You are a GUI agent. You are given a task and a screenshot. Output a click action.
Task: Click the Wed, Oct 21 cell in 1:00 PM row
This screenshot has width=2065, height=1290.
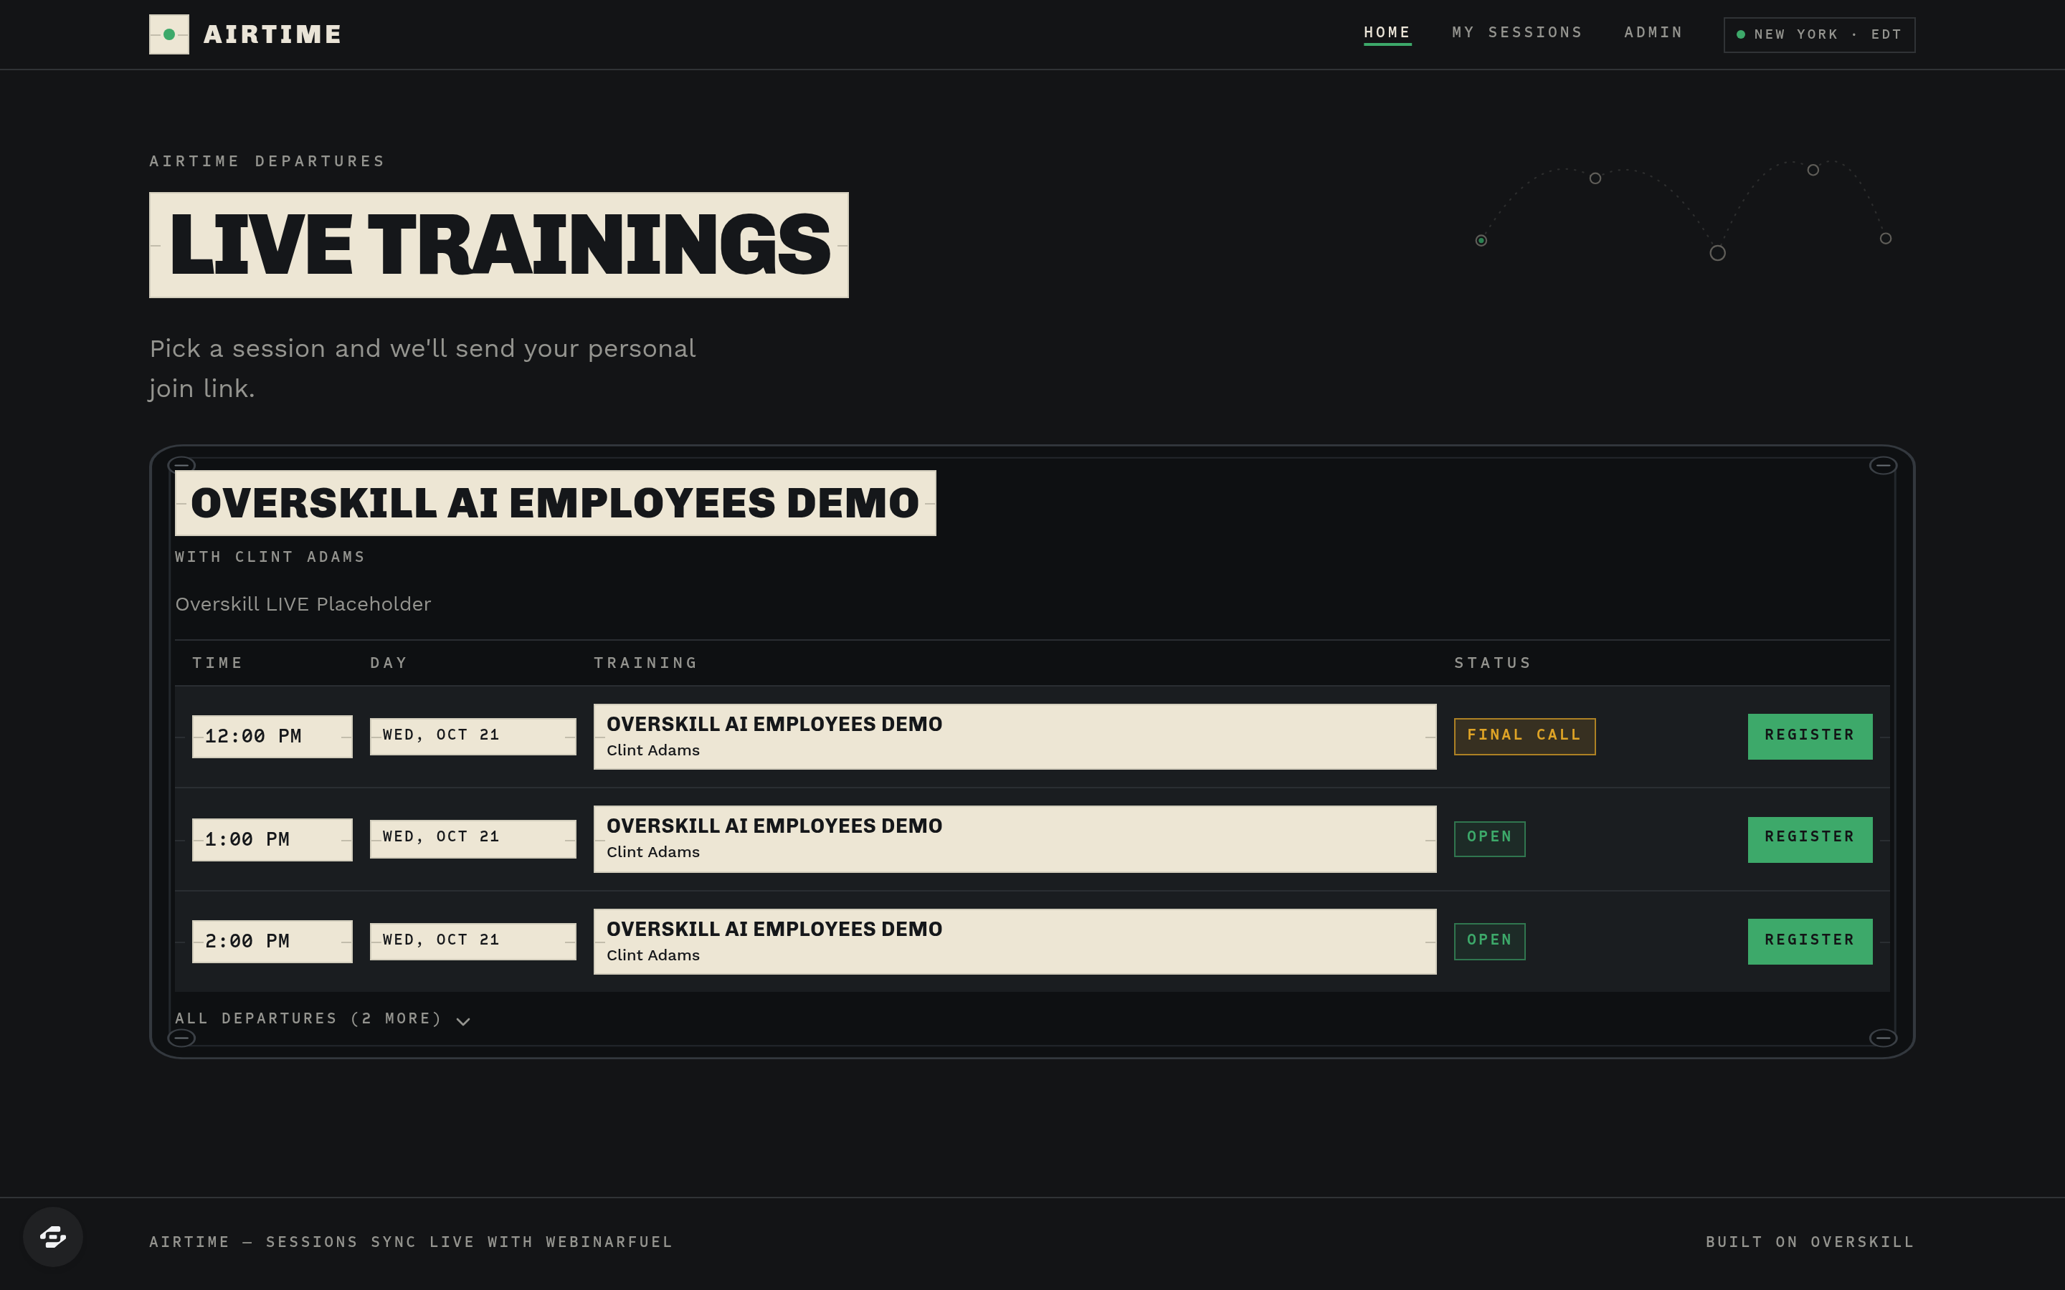pos(473,838)
